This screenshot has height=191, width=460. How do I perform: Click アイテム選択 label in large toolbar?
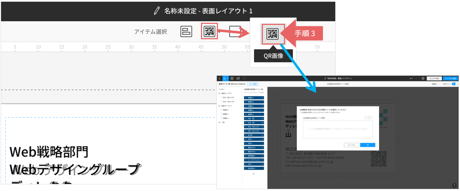150,32
